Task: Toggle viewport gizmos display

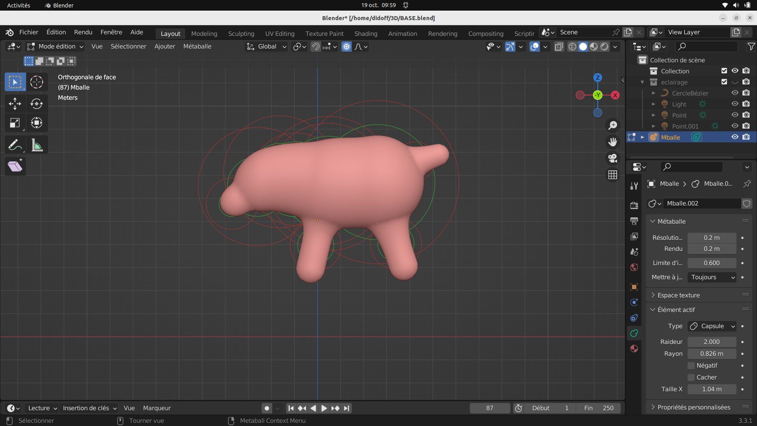Action: coord(510,47)
